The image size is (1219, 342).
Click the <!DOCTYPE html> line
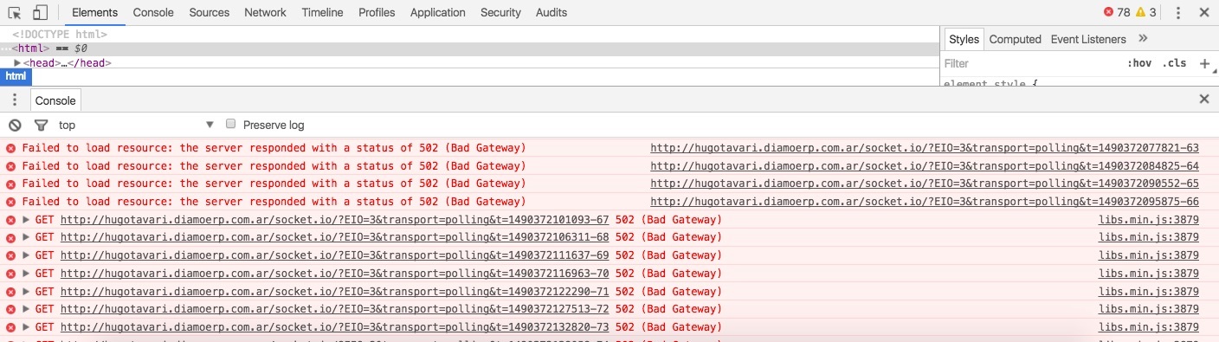click(x=60, y=35)
